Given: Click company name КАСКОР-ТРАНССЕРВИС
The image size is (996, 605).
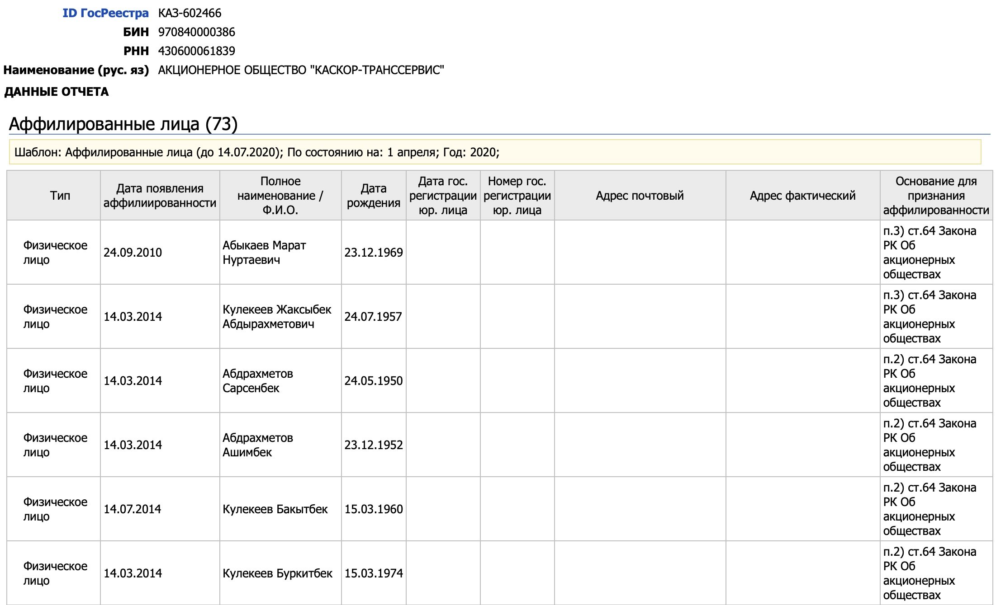Looking at the screenshot, I should pyautogui.click(x=301, y=70).
